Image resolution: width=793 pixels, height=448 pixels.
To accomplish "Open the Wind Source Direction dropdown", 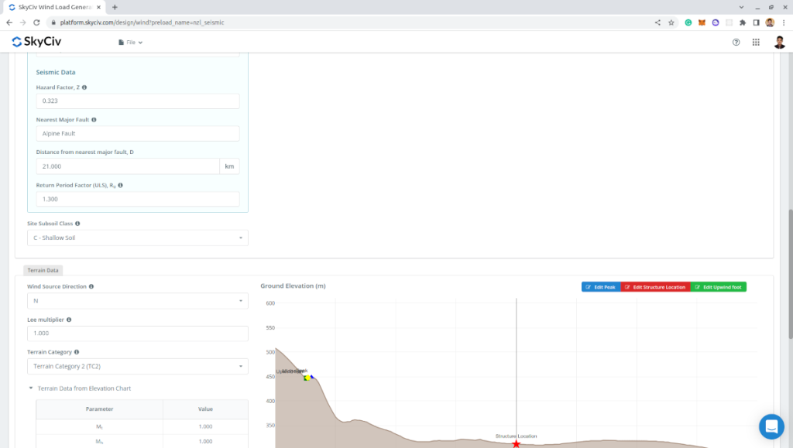I will (x=137, y=301).
